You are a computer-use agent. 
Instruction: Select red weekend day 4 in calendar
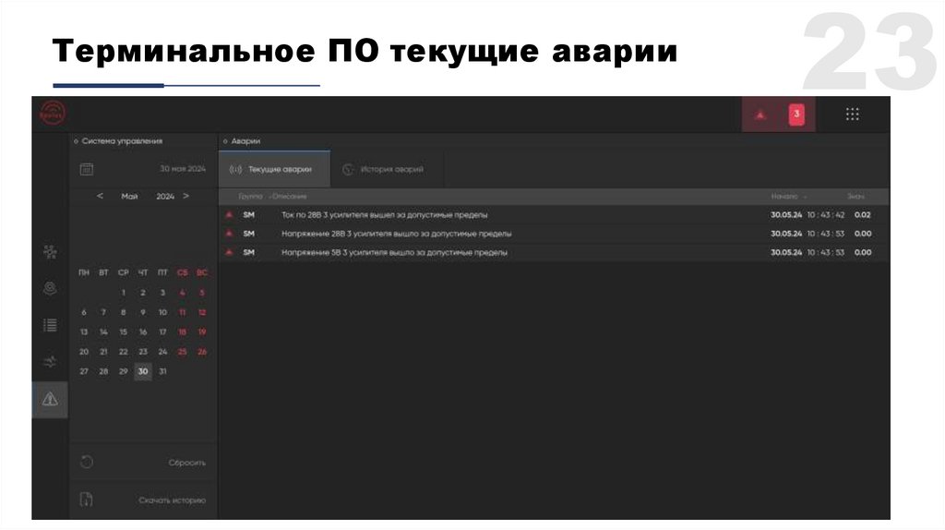click(182, 293)
